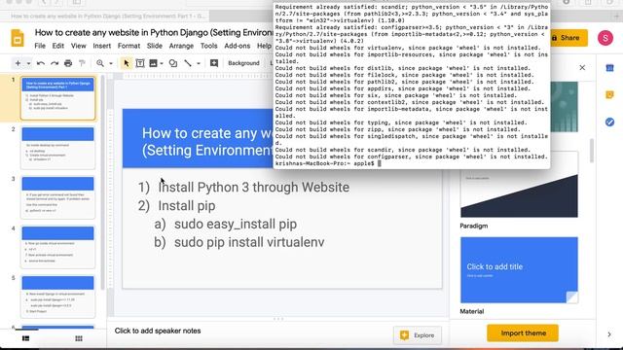The width and height of the screenshot is (623, 350).
Task: Open the Tools menu
Action: (208, 46)
